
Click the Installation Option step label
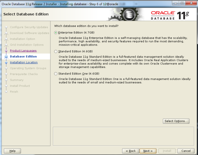23,39
